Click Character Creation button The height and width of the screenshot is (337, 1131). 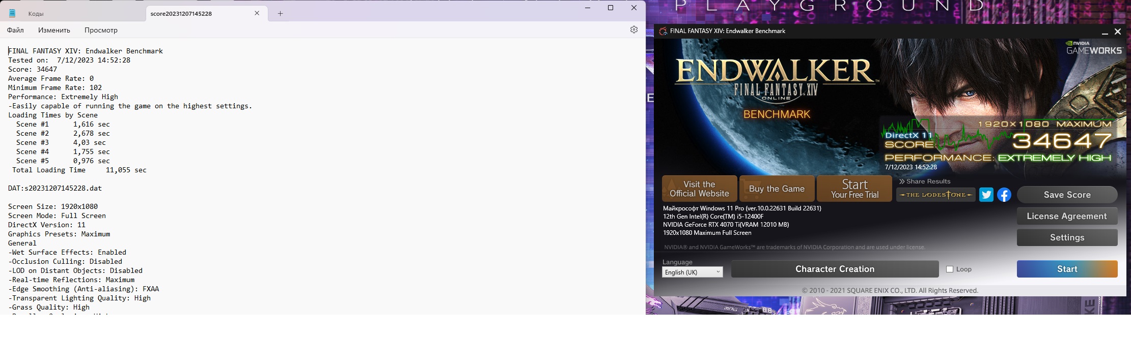(x=835, y=269)
